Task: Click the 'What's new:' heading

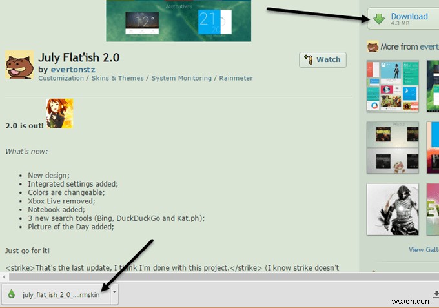Action: tap(26, 152)
